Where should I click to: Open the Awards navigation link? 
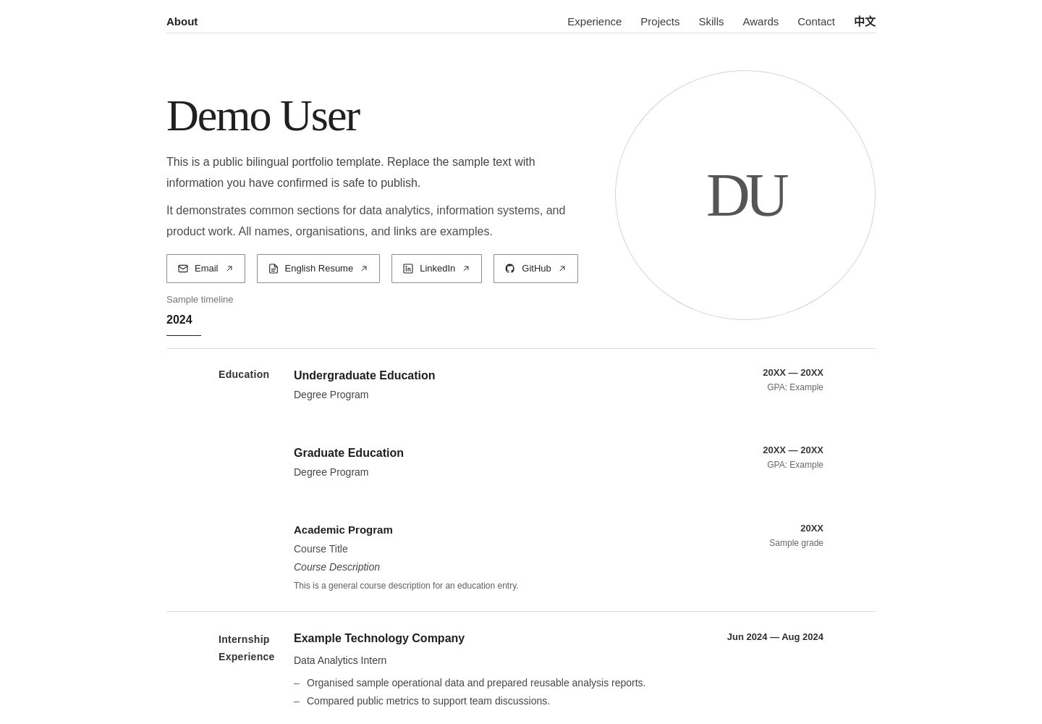(761, 22)
